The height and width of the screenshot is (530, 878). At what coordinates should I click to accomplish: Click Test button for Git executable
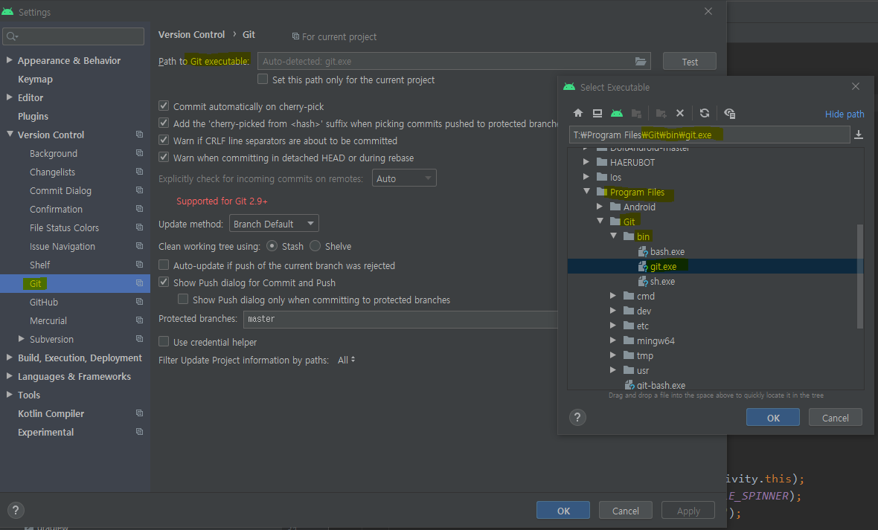point(689,62)
